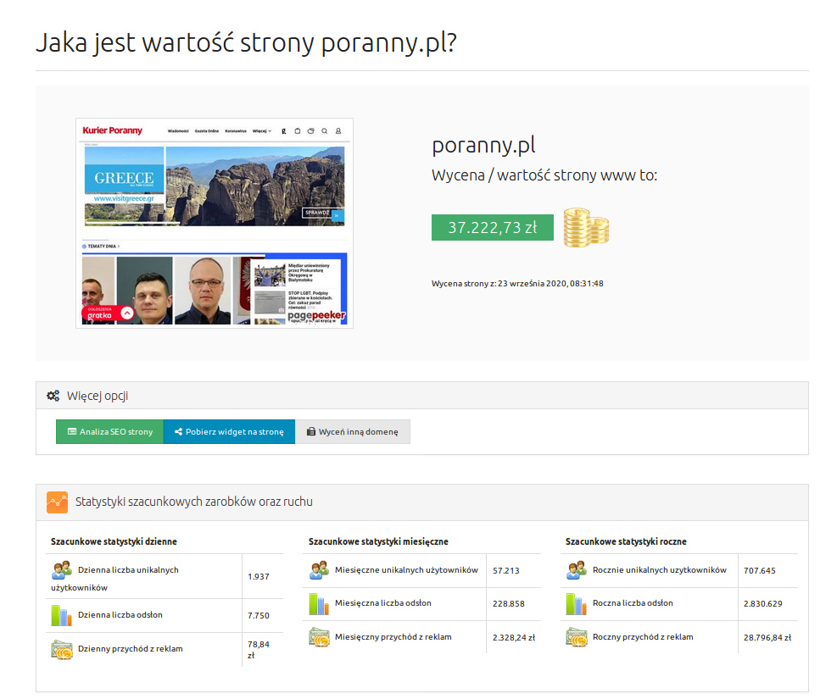Click the Analiza SEO strony button
This screenshot has width=837, height=699.
(110, 432)
